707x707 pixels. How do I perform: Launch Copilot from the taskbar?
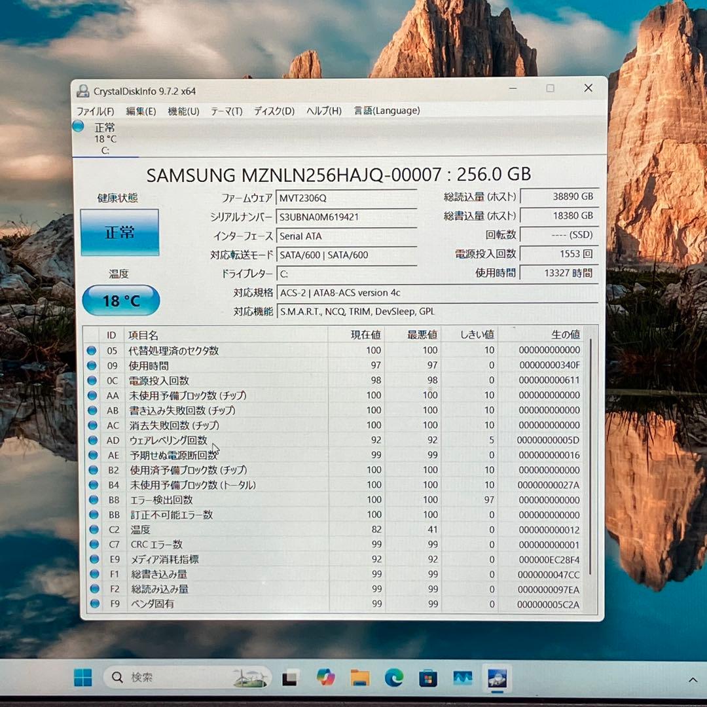[x=325, y=678]
